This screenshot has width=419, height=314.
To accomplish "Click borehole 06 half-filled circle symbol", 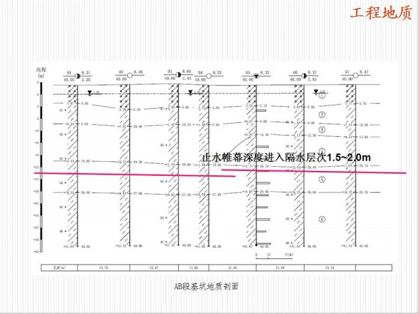I will point(304,75).
